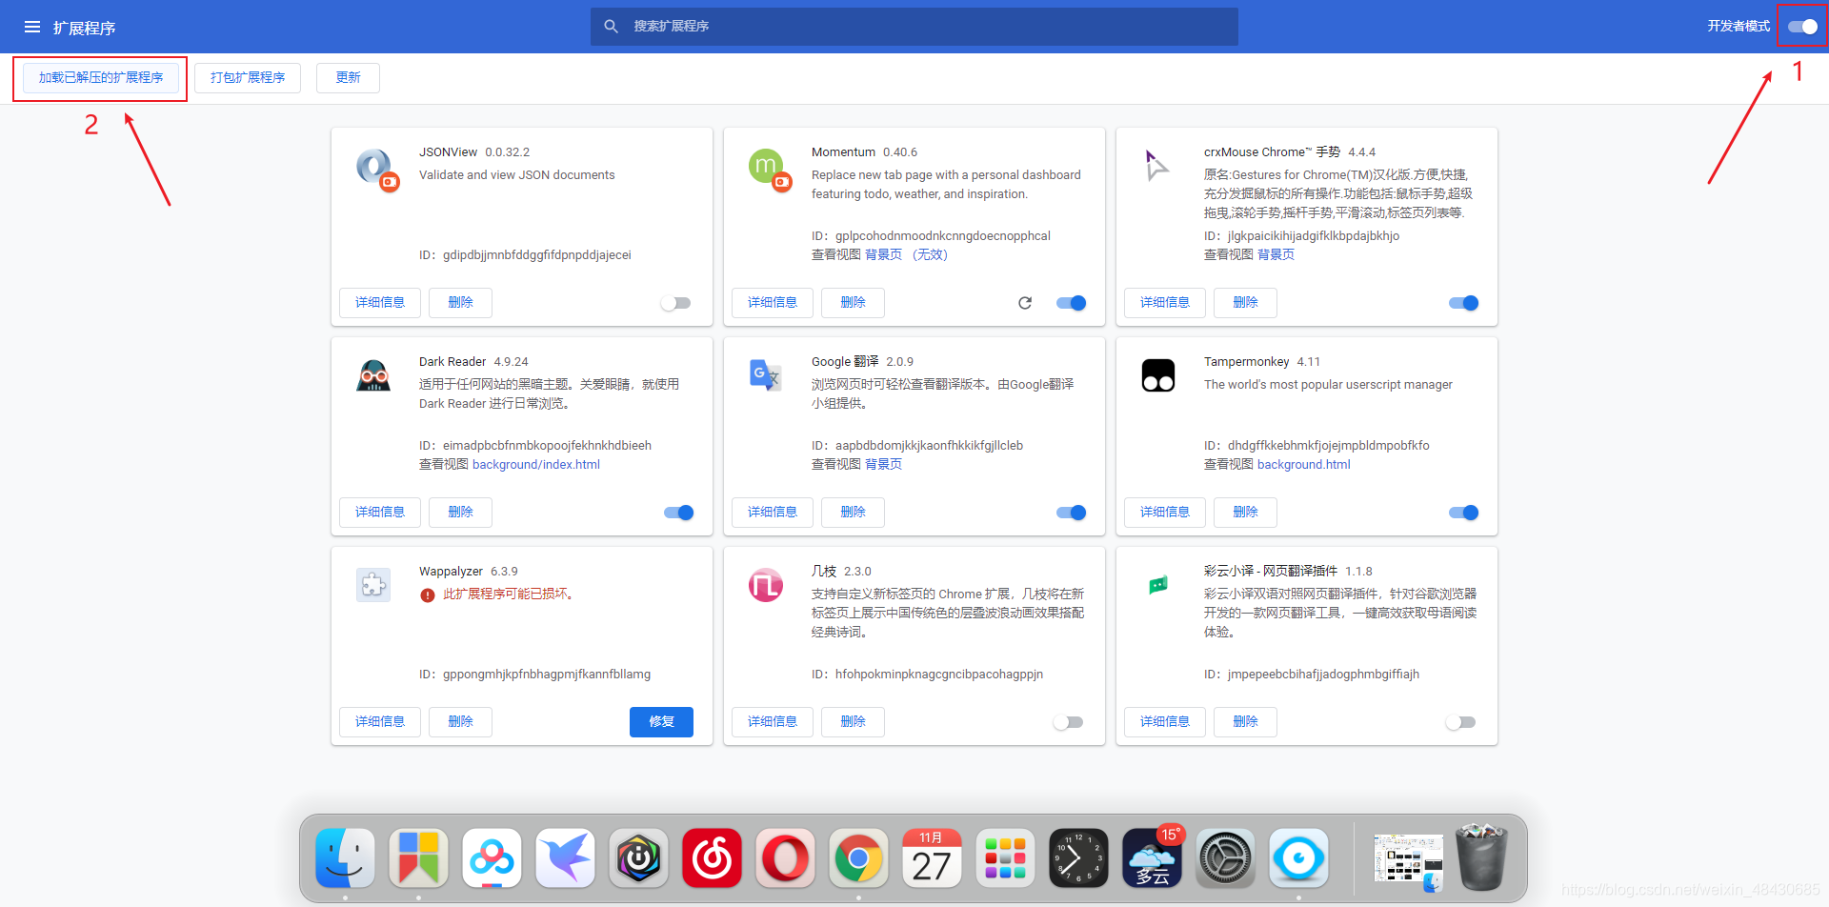This screenshot has height=907, width=1829.
Task: Open the weather 多云 dock icon
Action: 1152,857
